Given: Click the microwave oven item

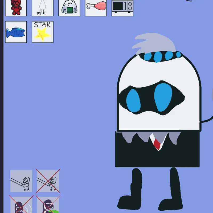Looking at the screenshot, I should point(122,8).
